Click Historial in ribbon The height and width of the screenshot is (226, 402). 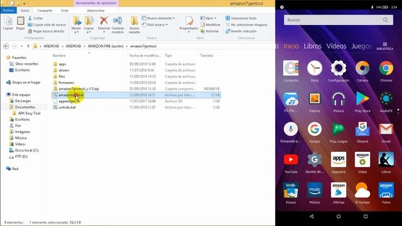[209, 31]
